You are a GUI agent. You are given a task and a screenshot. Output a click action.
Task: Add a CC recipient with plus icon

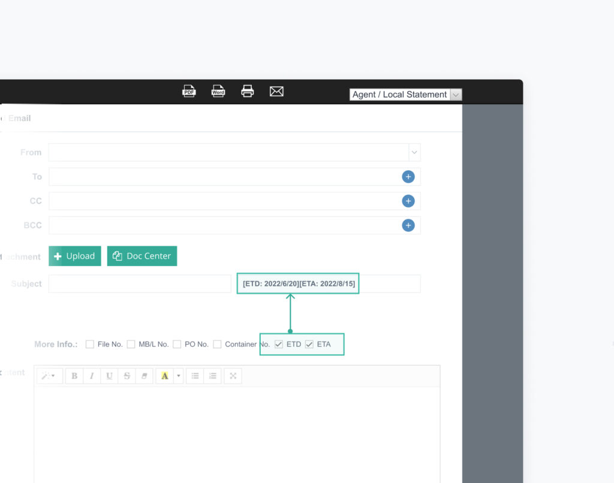coord(408,201)
